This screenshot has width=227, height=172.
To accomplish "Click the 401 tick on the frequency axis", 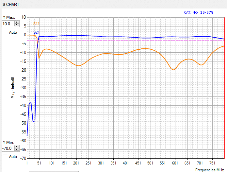I will tap(125, 163).
